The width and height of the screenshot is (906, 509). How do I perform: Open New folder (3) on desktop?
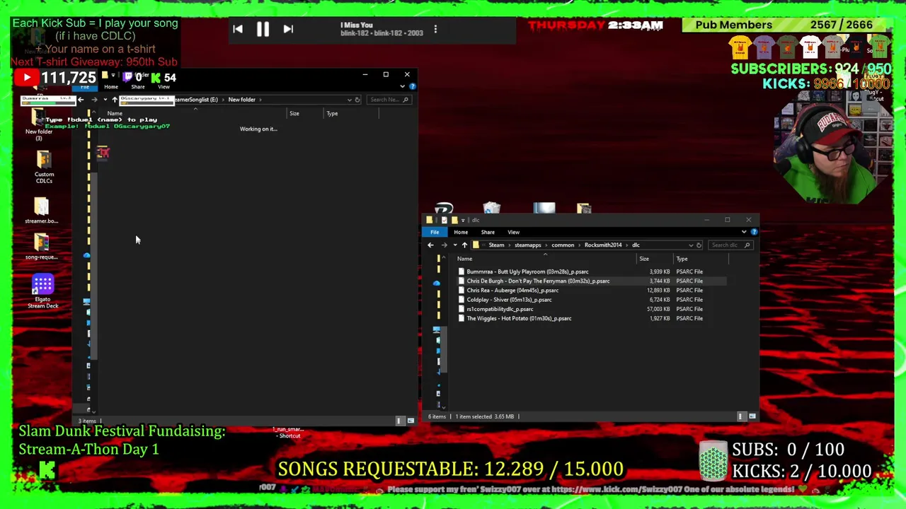click(x=38, y=125)
